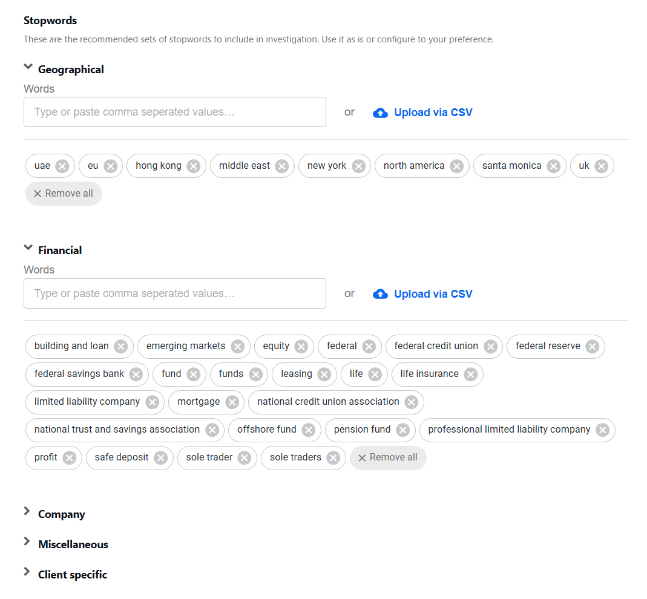Expand the Company section
647x599 pixels.
(x=27, y=511)
